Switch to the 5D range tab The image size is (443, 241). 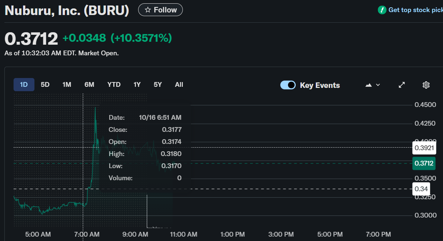tap(45, 85)
